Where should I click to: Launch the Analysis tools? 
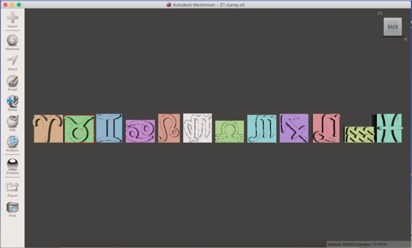pyautogui.click(x=12, y=142)
